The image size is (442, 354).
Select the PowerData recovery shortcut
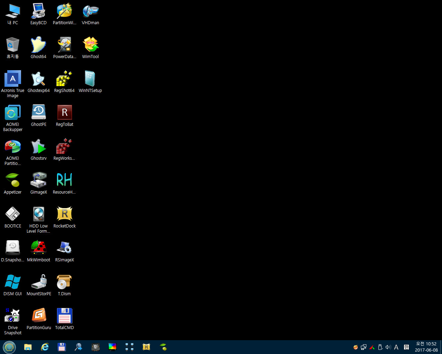click(65, 48)
